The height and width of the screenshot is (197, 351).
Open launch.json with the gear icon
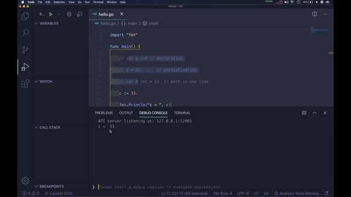click(x=69, y=14)
